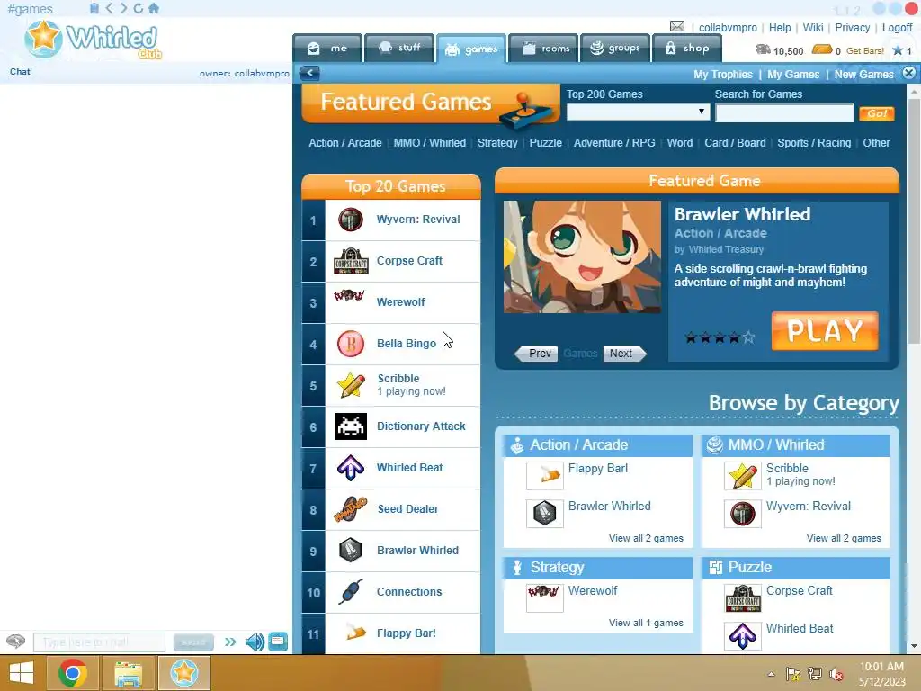921x691 pixels.
Task: Open Chrome from the taskbar
Action: pos(72,673)
